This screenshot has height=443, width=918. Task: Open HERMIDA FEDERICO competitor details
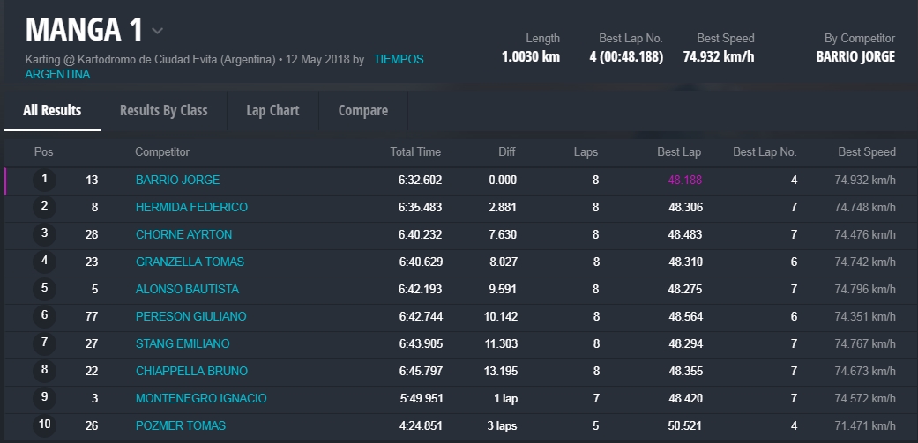[x=191, y=207]
